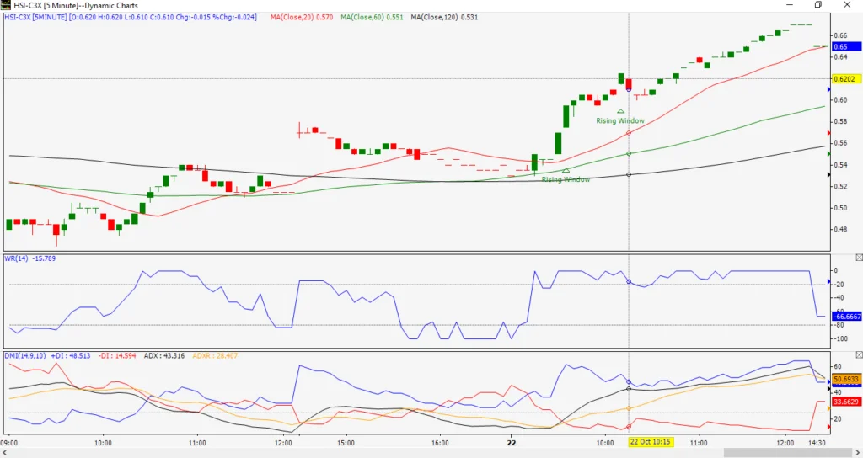Click the bold 22 date label on time axis
863x458 pixels.
(x=512, y=443)
